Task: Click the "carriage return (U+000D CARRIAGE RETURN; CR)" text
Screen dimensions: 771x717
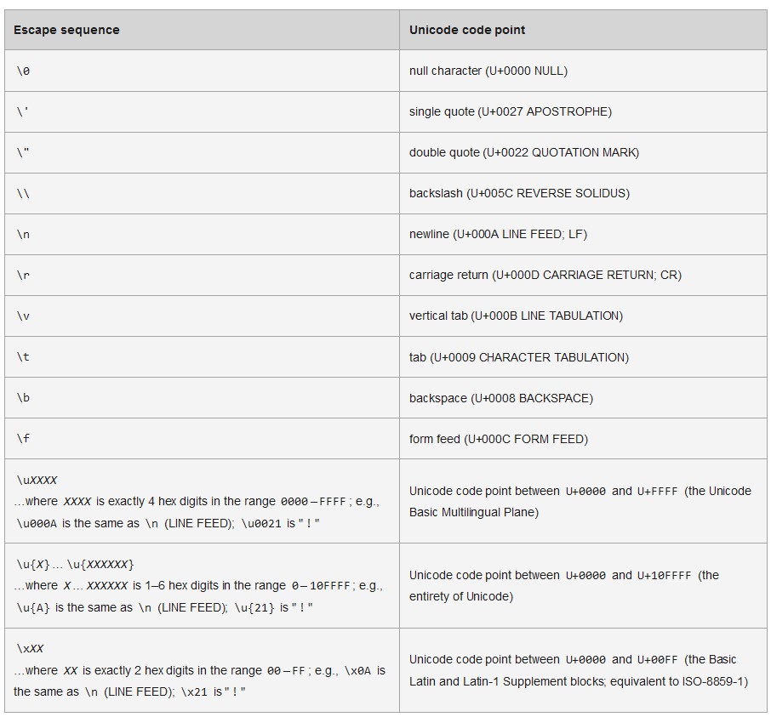Action: 545,276
